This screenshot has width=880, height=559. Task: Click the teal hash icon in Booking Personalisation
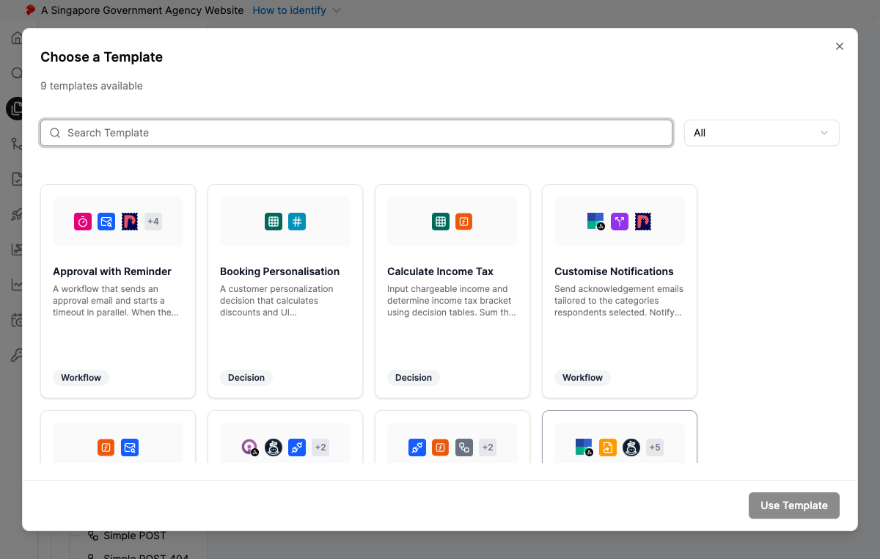pos(297,222)
